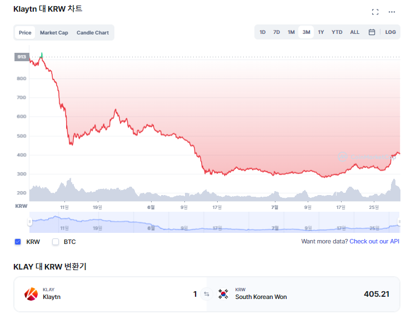The width and height of the screenshot is (411, 319).
Task: Click the 913 price marker on the axis
Action: (x=22, y=57)
